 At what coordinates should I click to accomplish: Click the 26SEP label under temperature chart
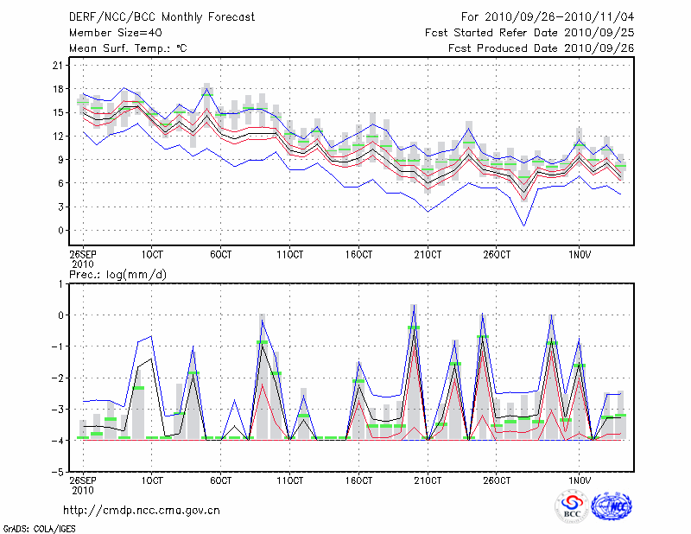point(82,255)
